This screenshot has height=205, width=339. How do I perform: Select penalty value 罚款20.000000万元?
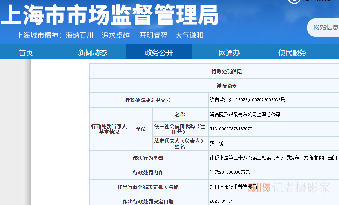click(x=230, y=172)
